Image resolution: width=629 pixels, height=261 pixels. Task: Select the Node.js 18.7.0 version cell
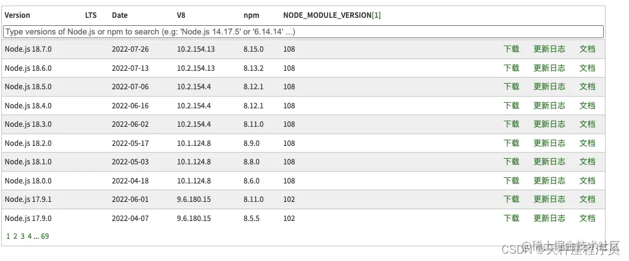pos(28,49)
